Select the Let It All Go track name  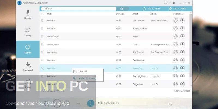click(x=52, y=37)
